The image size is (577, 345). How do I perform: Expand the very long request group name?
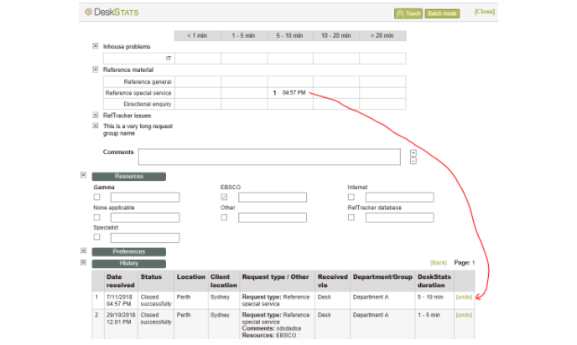96,126
